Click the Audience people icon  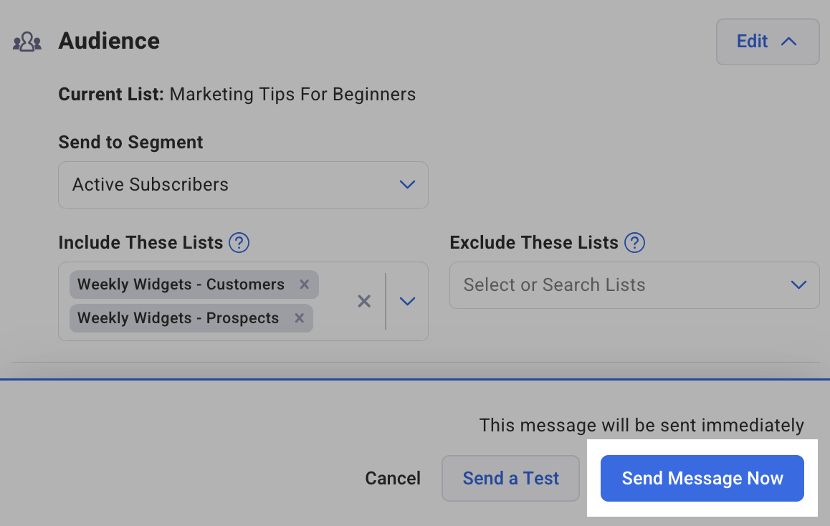(x=27, y=42)
